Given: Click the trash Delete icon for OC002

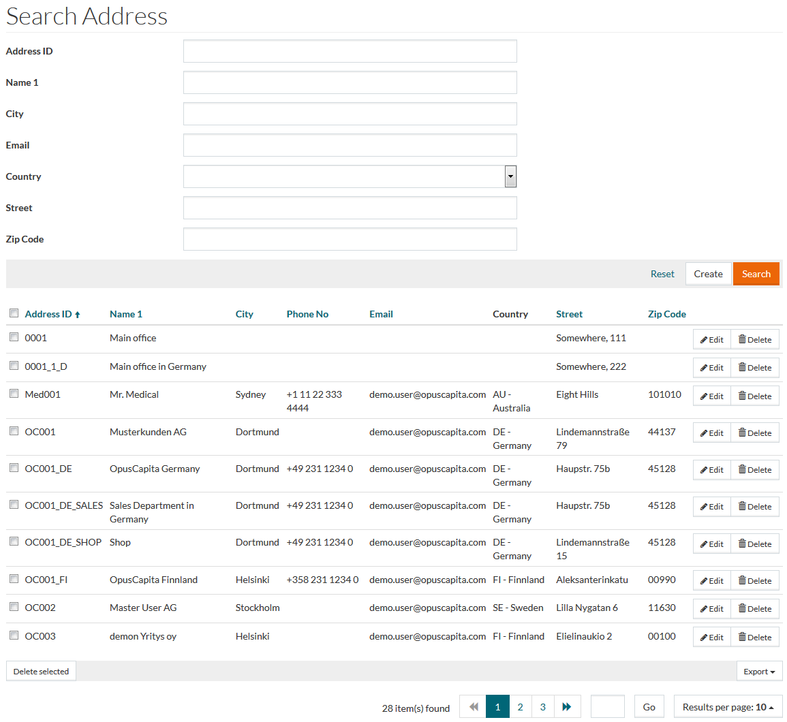Looking at the screenshot, I should 742,608.
